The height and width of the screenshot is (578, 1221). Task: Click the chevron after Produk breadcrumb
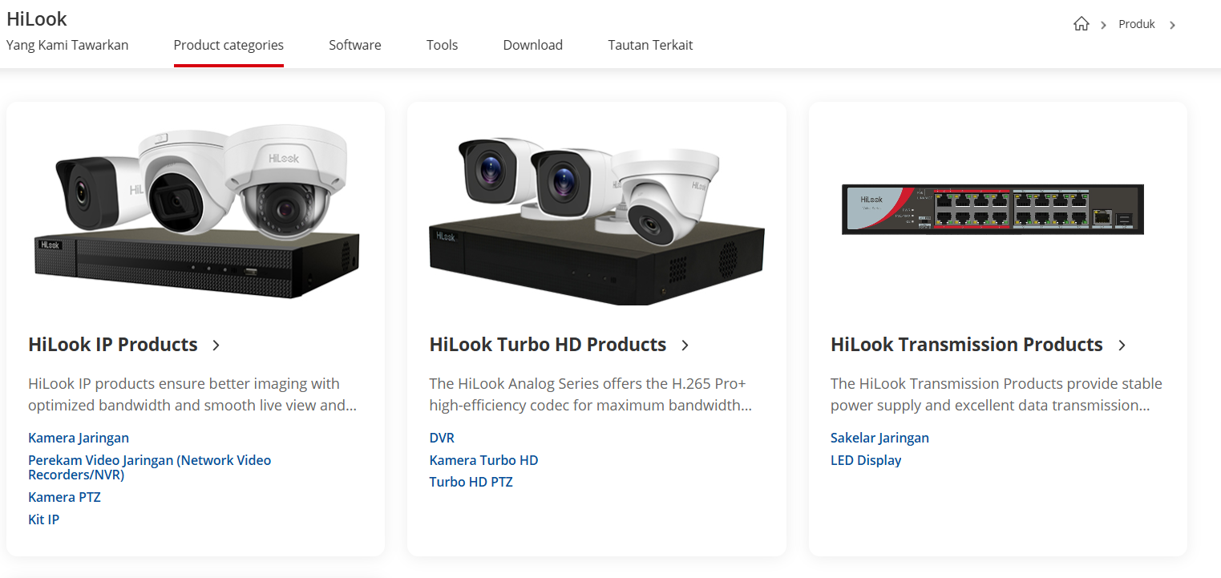[x=1172, y=25]
